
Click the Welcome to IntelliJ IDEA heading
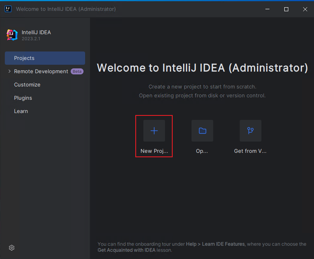click(202, 68)
